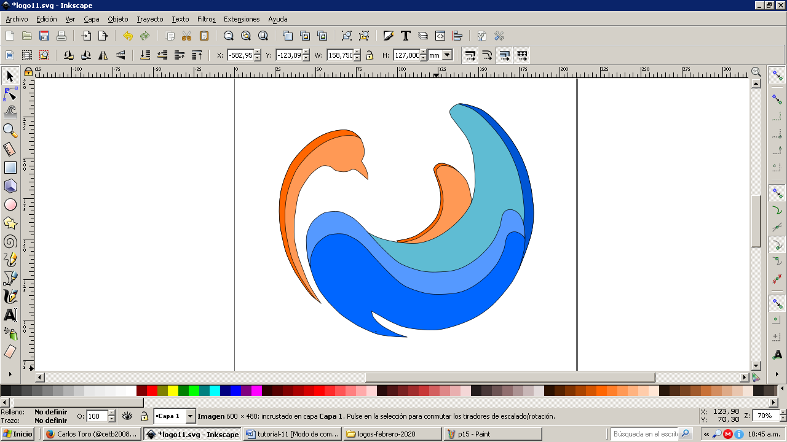Open logos-febrero-2020 folder in taskbar
Viewport: 787px width, 442px height.
(392, 434)
